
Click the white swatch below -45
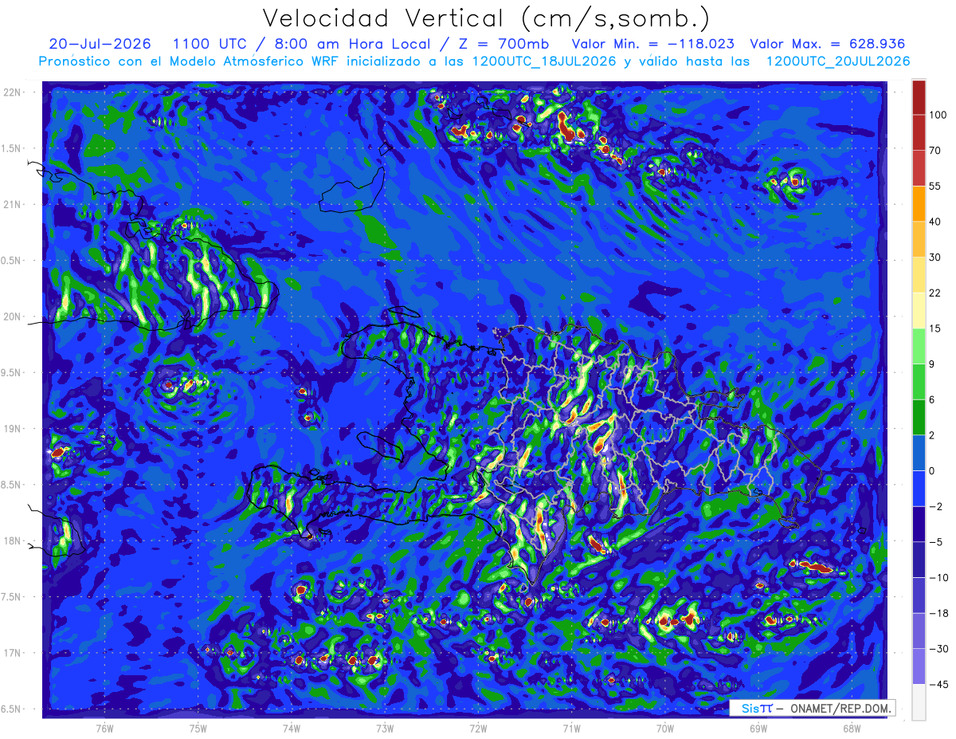919,702
